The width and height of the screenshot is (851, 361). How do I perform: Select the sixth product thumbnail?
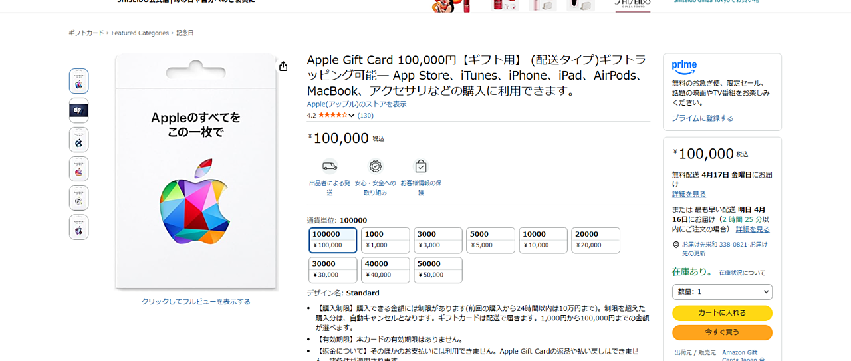(x=78, y=227)
